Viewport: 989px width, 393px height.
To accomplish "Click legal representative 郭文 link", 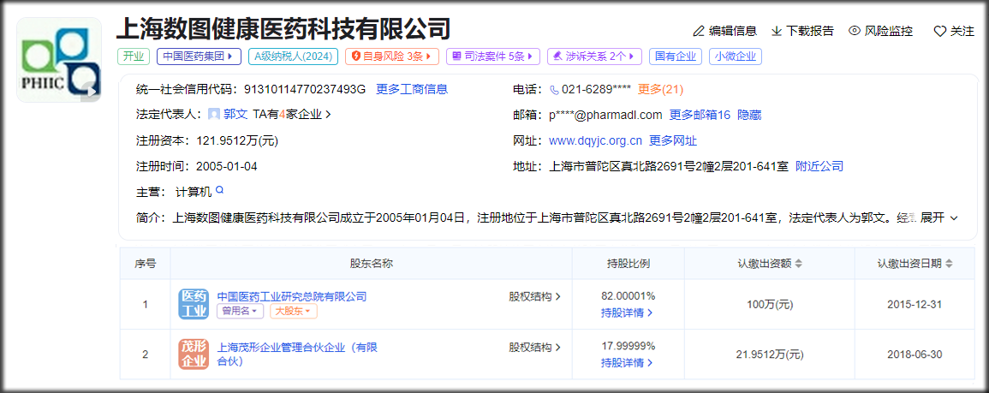I will tap(235, 115).
